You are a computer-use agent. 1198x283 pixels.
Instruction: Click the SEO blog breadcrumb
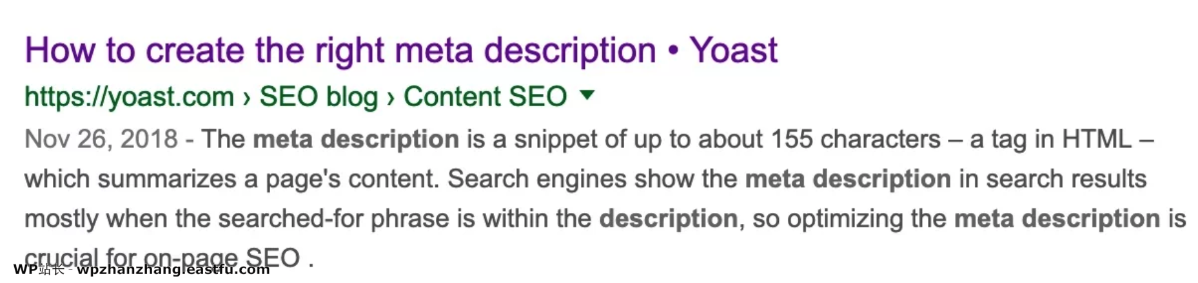click(319, 97)
